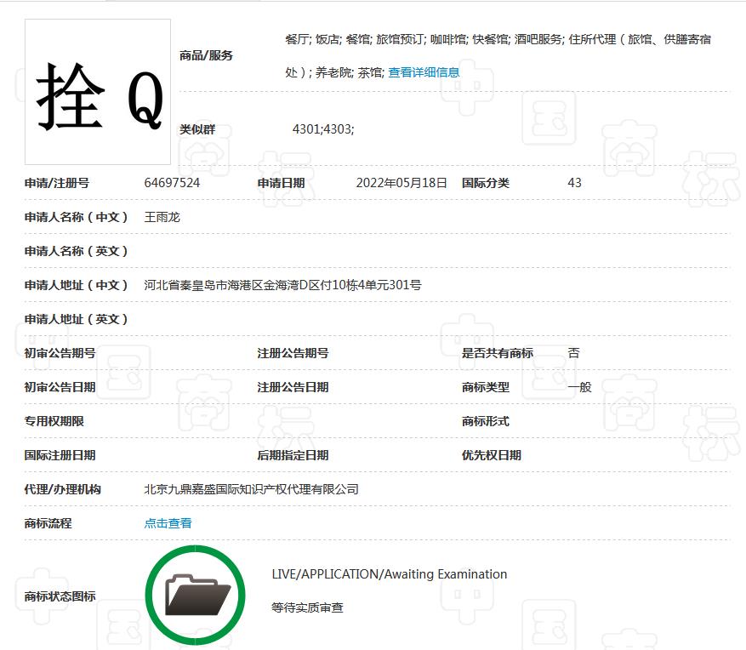The width and height of the screenshot is (746, 650).
Task: Open the 查看详细信息 link
Action: coord(424,73)
